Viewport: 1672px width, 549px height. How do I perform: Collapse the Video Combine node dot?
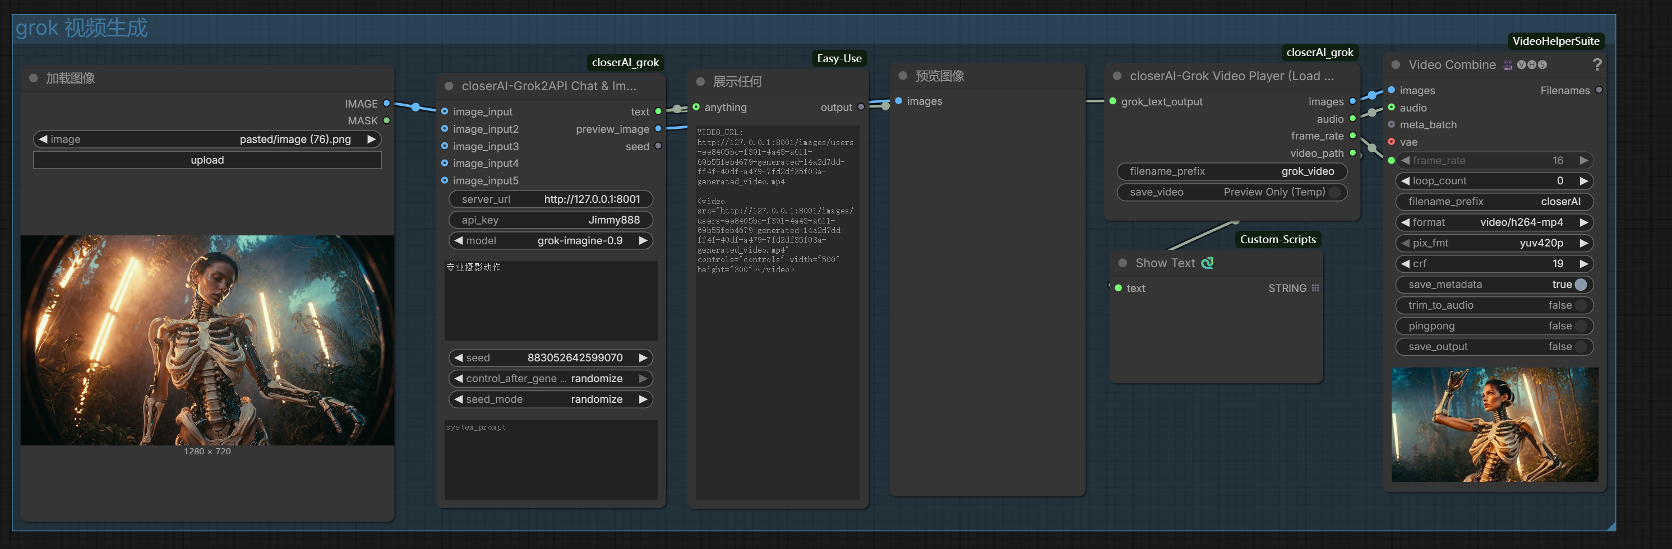click(x=1396, y=65)
